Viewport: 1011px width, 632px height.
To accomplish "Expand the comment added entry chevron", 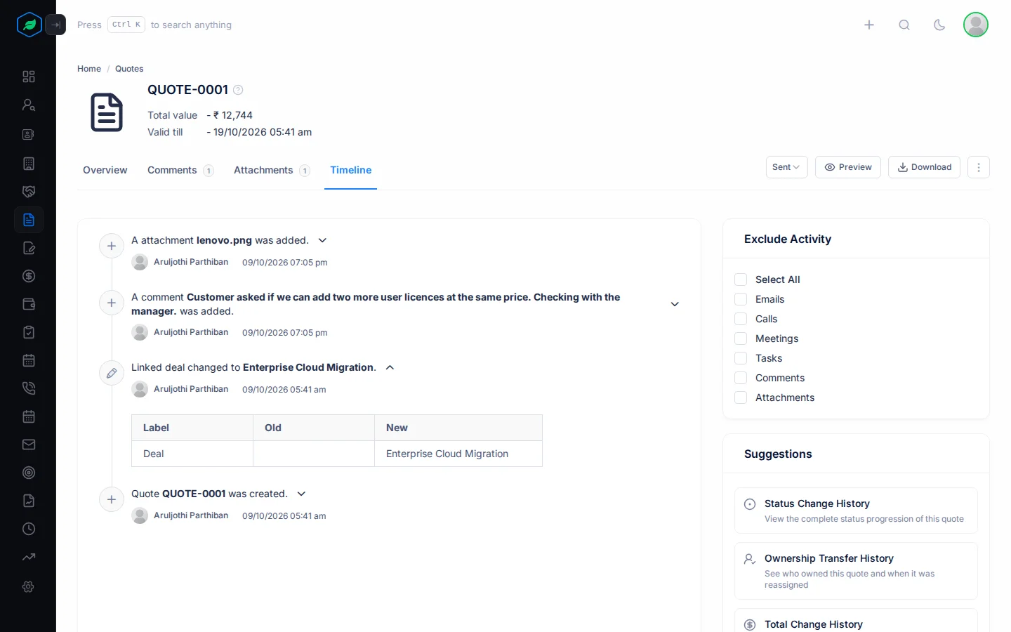I will point(675,304).
